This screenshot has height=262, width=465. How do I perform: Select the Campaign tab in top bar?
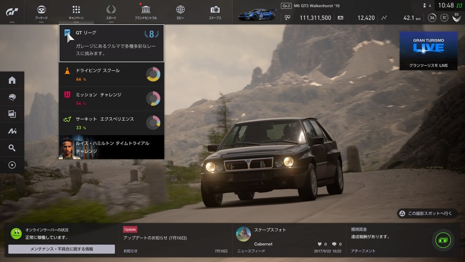[76, 12]
